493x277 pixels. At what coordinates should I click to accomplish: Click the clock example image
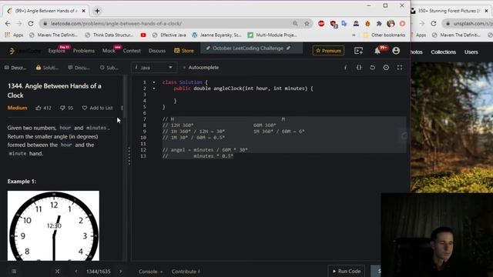53,225
